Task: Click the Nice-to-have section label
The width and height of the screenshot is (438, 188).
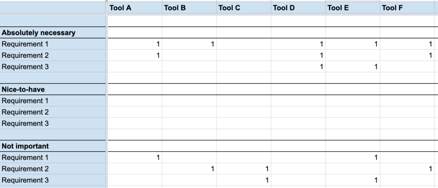Action: (x=23, y=90)
